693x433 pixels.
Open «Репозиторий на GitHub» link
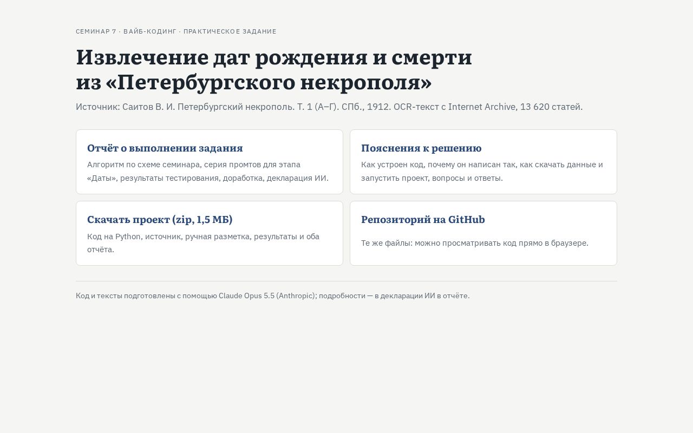[x=423, y=219]
